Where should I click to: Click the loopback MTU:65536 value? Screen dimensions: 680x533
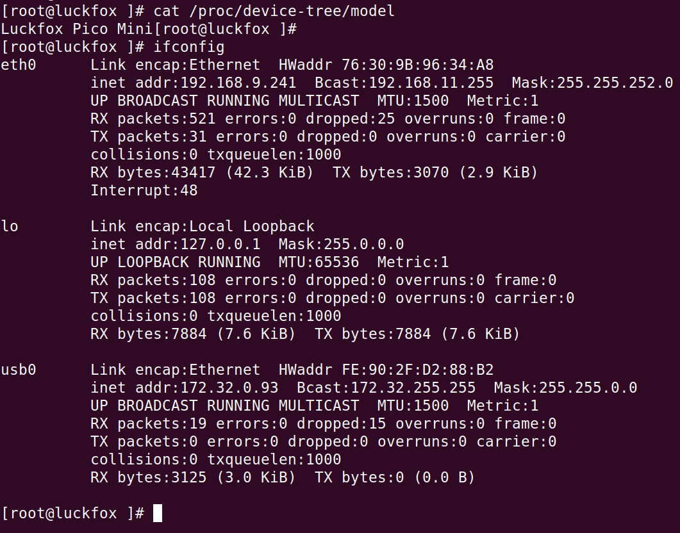coord(319,262)
